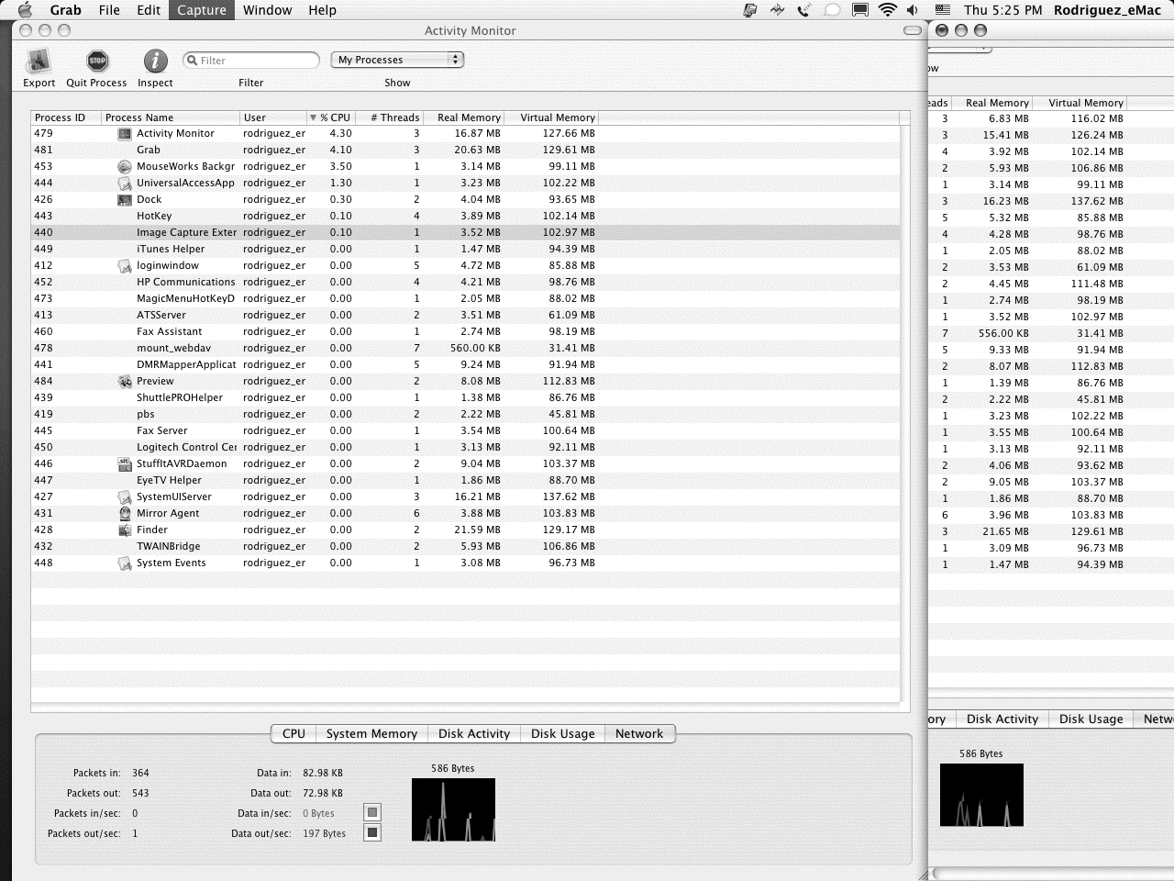The image size is (1174, 881).
Task: Click the loginwindow process icon
Action: pyautogui.click(x=125, y=266)
